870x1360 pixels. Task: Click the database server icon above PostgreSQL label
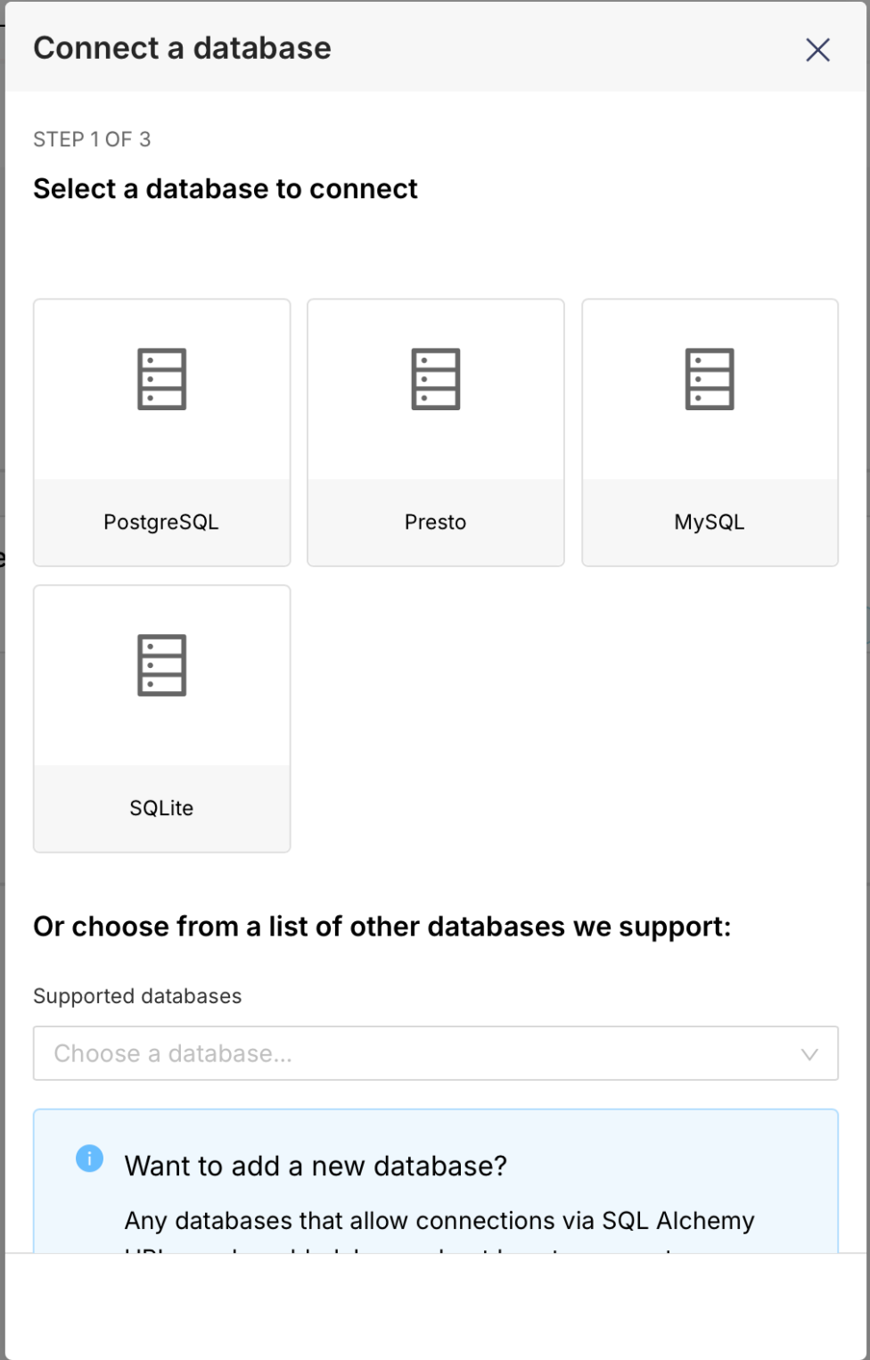161,379
